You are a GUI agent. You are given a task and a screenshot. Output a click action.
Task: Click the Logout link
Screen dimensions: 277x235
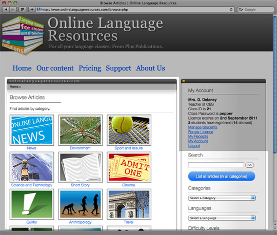[194, 146]
